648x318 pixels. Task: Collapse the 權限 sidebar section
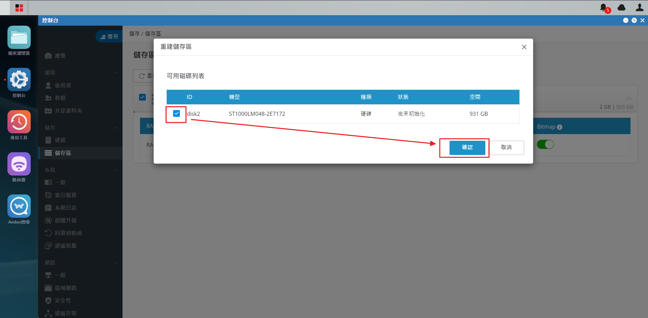click(116, 73)
